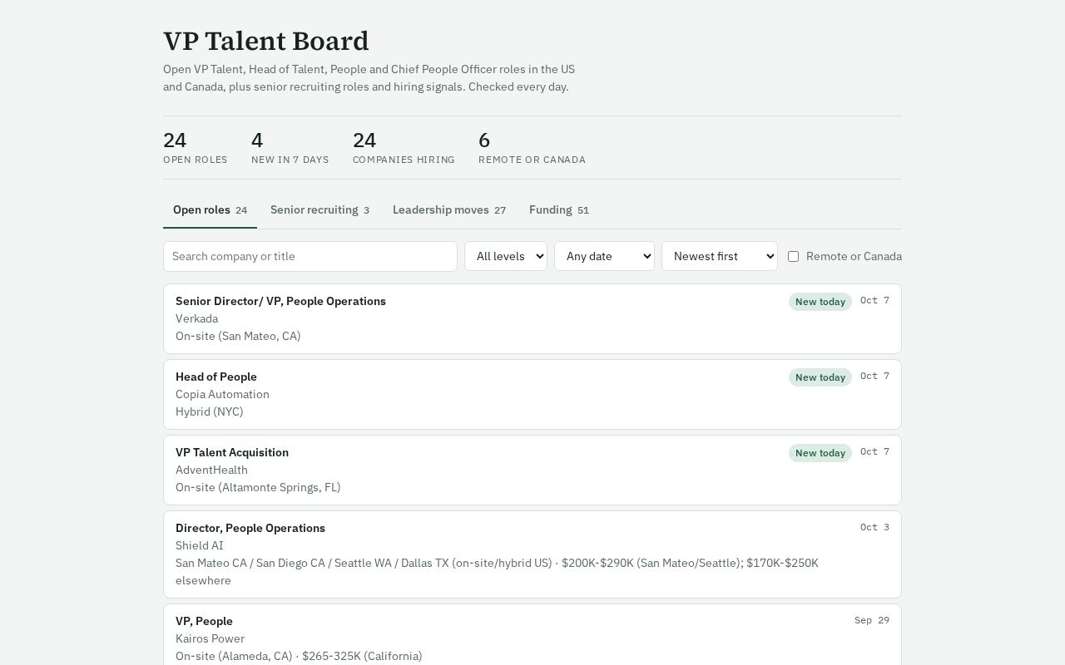The width and height of the screenshot is (1065, 665).
Task: Toggle the Remote or Canada checkbox
Action: tap(793, 256)
